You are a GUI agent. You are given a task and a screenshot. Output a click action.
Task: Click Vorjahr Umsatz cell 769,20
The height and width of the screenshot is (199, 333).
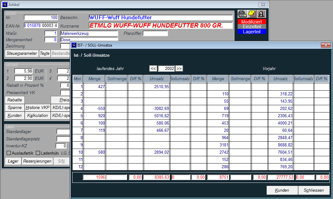[x=280, y=167]
